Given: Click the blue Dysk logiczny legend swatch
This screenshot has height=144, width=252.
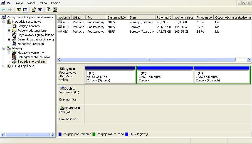Looking at the screenshot, I should click(127, 134).
